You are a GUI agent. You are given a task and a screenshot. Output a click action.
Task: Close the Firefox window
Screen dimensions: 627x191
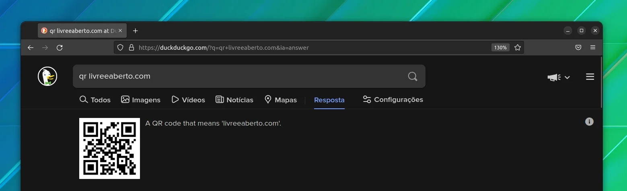[x=595, y=30]
